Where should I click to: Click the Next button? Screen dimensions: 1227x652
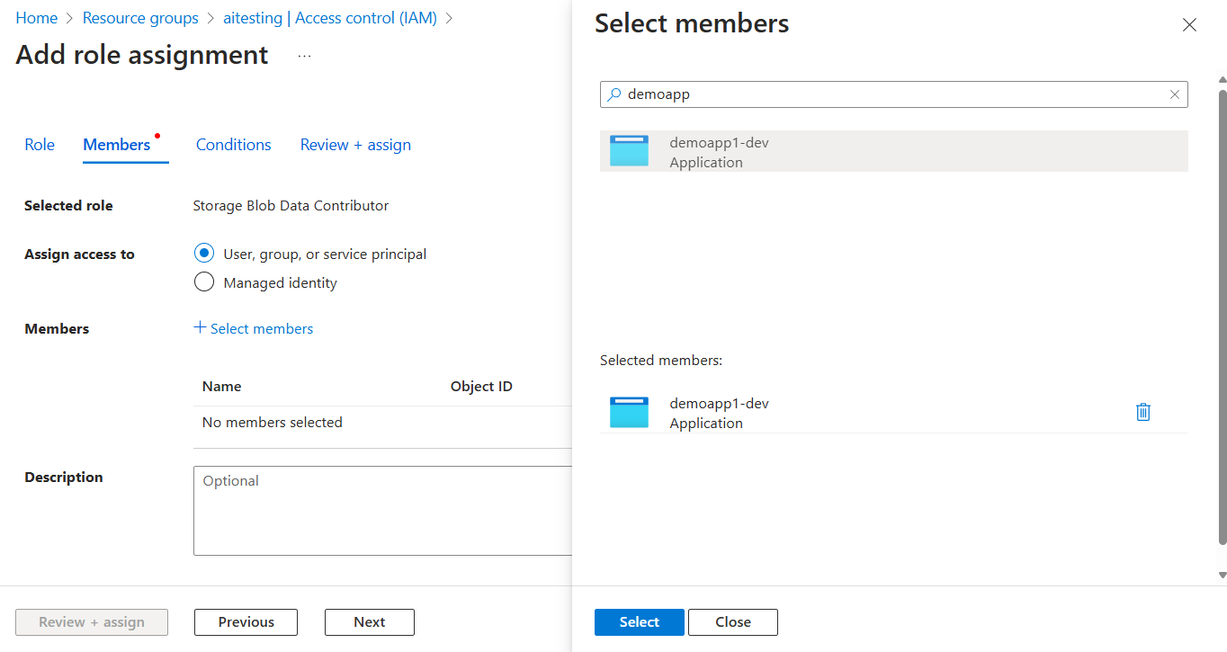coord(369,621)
